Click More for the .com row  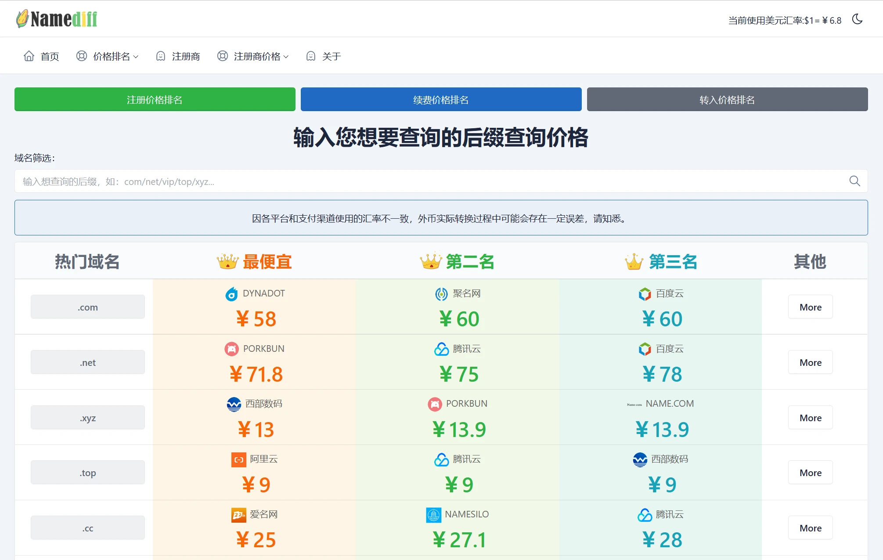[811, 307]
